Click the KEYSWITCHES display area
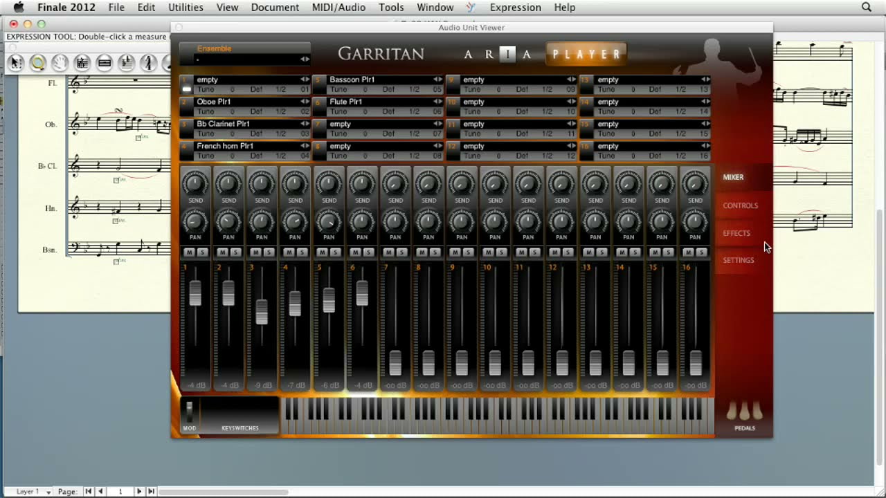Image resolution: width=886 pixels, height=498 pixels. [239, 415]
